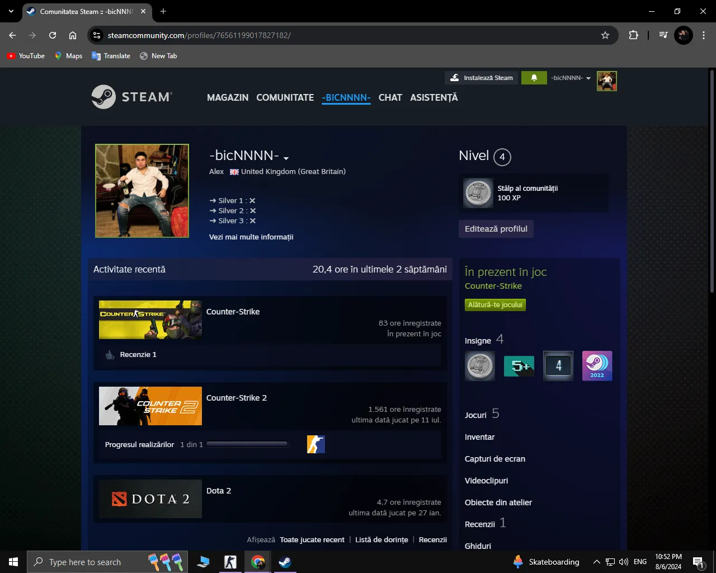Click the Progresul realizărilor progress bar
Viewport: 716px width, 573px height.
pos(247,444)
